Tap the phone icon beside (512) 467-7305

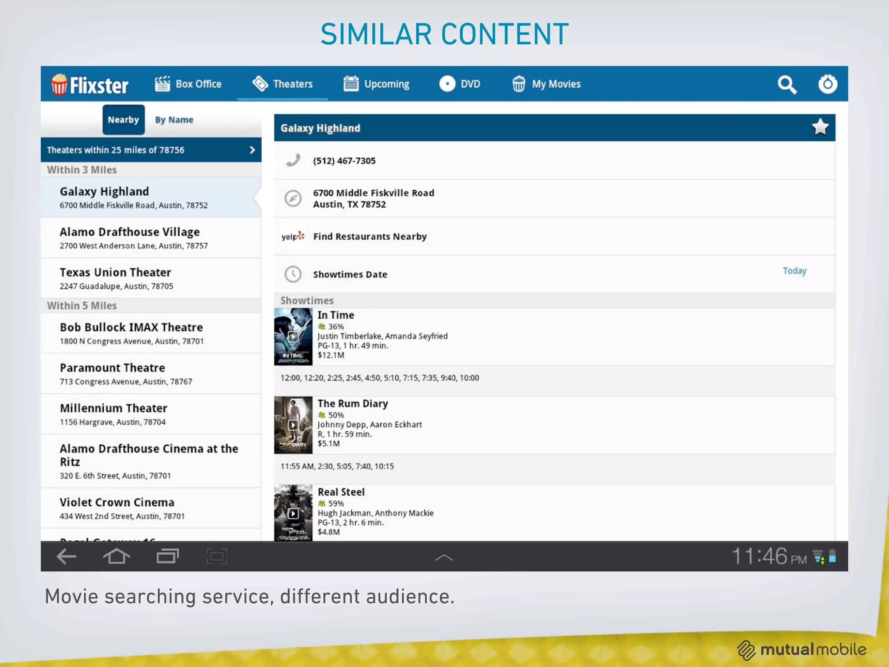[x=293, y=160]
